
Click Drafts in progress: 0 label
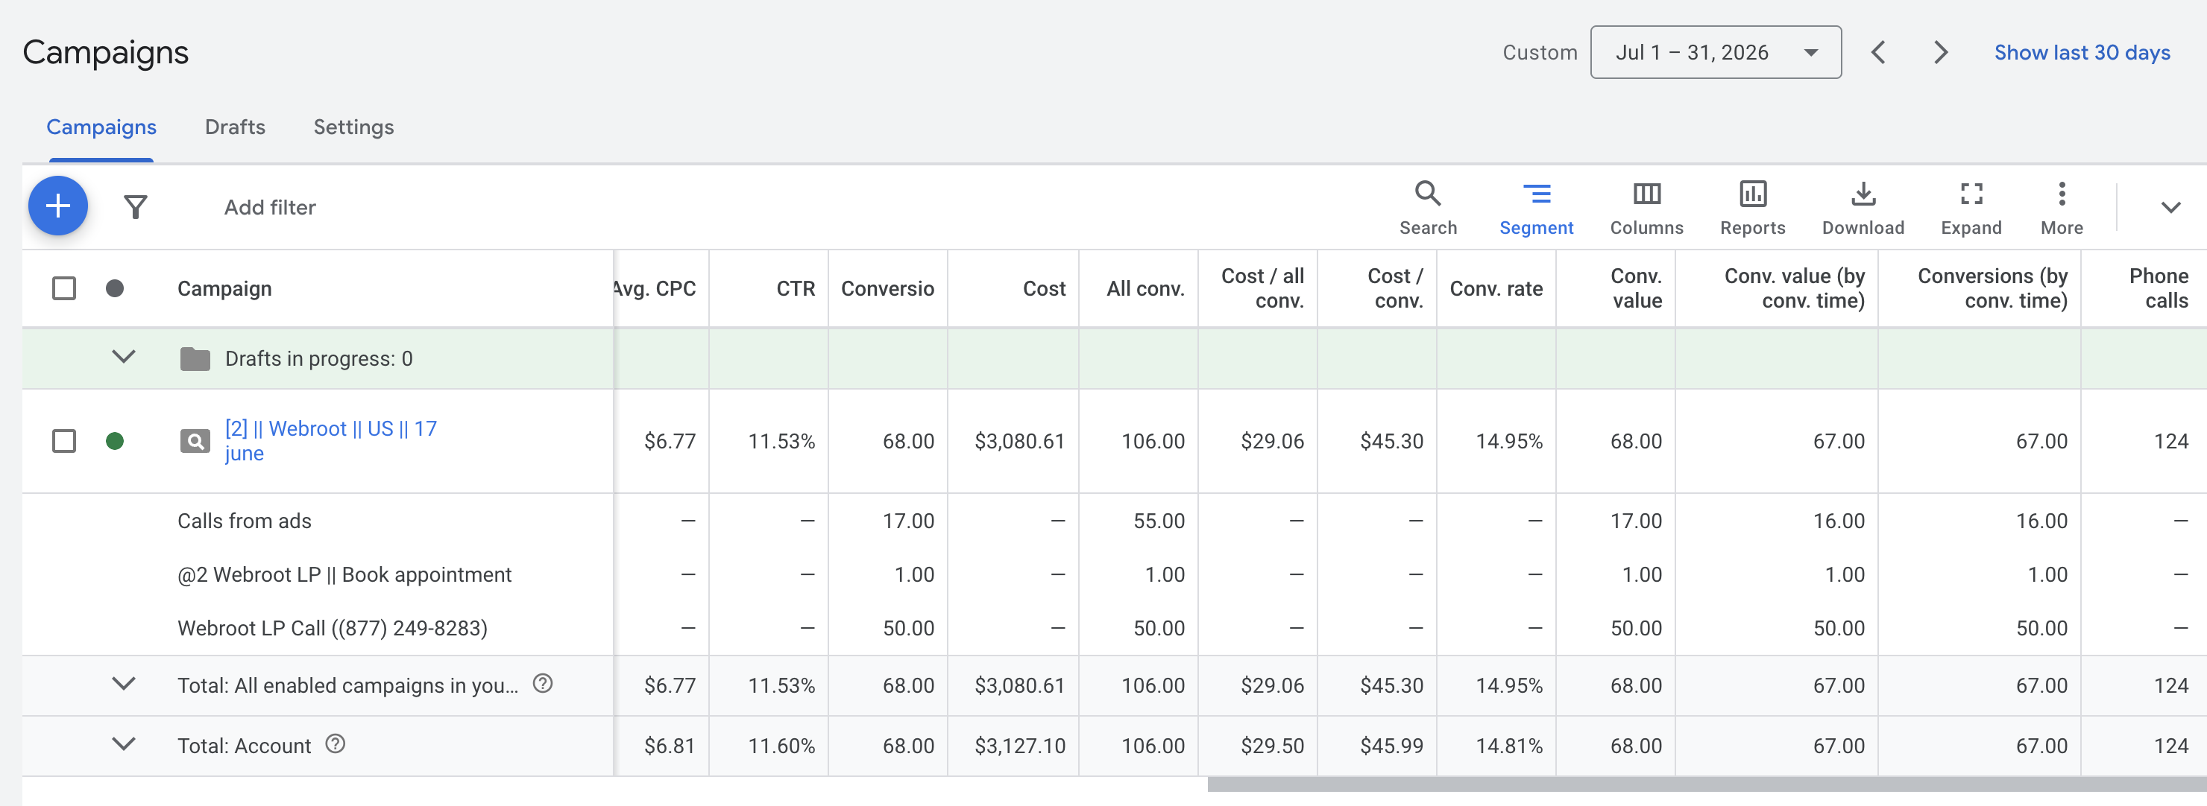(318, 358)
